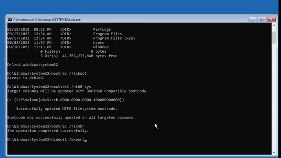
Task: Click the '03/18/2019 08:52 PM' date entry
Action: (29, 29)
